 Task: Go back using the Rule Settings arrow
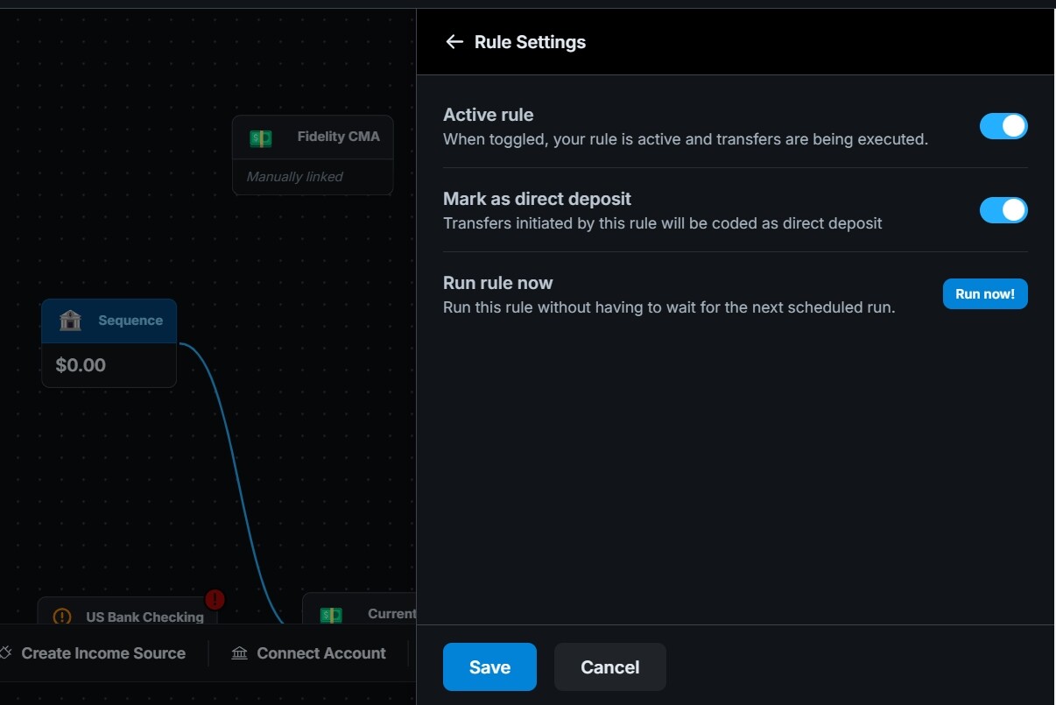point(454,41)
